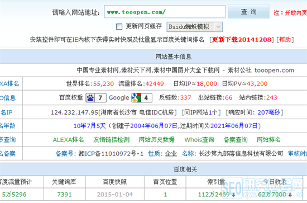Click the 站内链接 value 243
Screen dimensions: 307x203
pyautogui.click(x=272, y=97)
